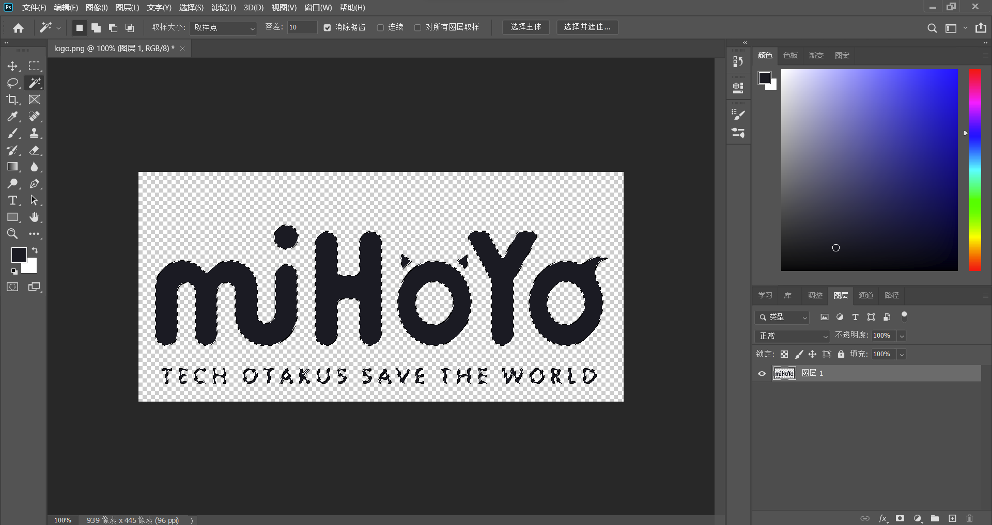Toggle lock image pixels brush icon
Screen dimensions: 992x525
799,354
